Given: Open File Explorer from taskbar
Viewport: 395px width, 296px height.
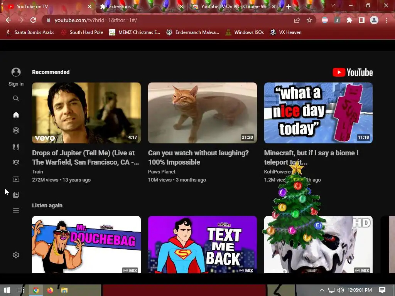Looking at the screenshot, I should point(64,290).
